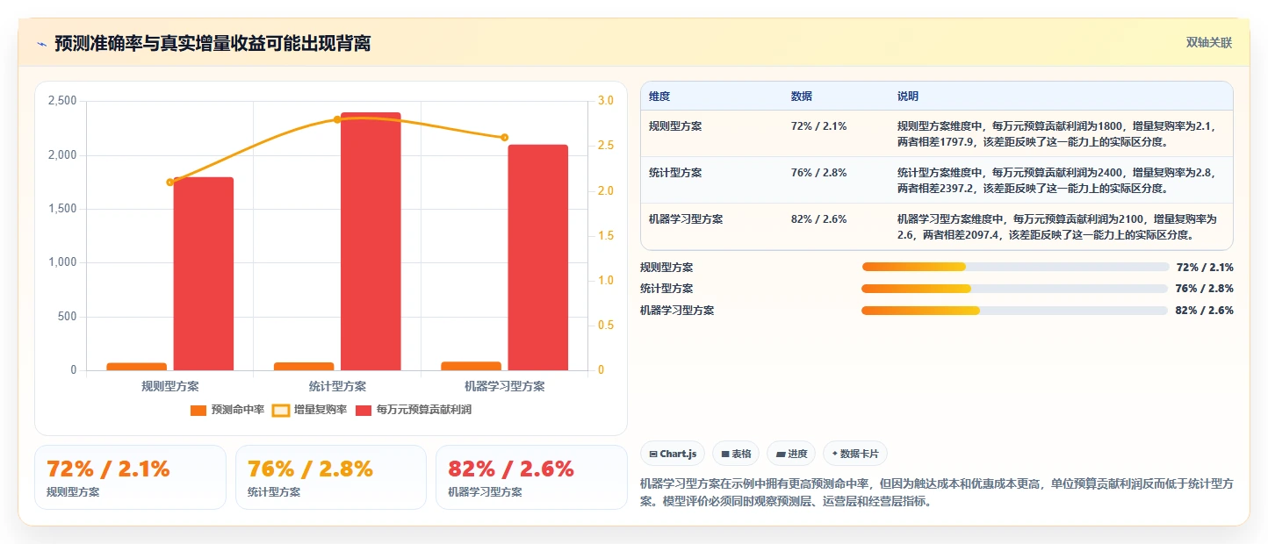
Task: Toggle 每万元预算贡献利润 legend item
Action: tap(413, 410)
